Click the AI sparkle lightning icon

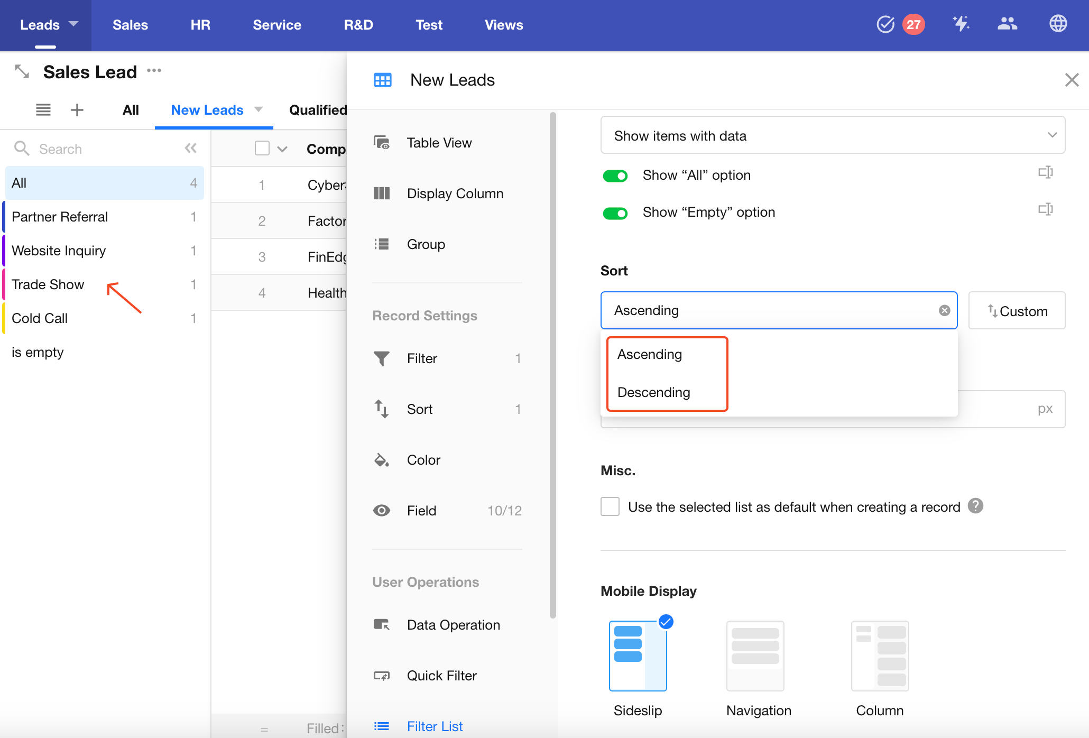961,24
